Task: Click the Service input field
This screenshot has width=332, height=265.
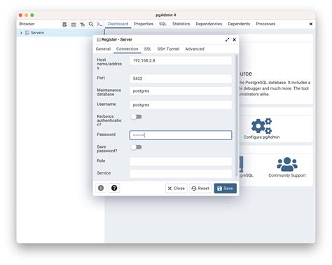Action: pos(181,174)
